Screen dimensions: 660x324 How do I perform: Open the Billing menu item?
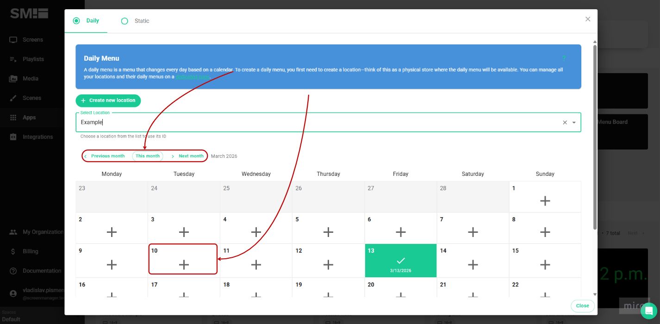pos(31,251)
